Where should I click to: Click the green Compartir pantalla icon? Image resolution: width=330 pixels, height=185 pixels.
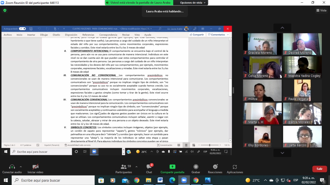coord(172,167)
